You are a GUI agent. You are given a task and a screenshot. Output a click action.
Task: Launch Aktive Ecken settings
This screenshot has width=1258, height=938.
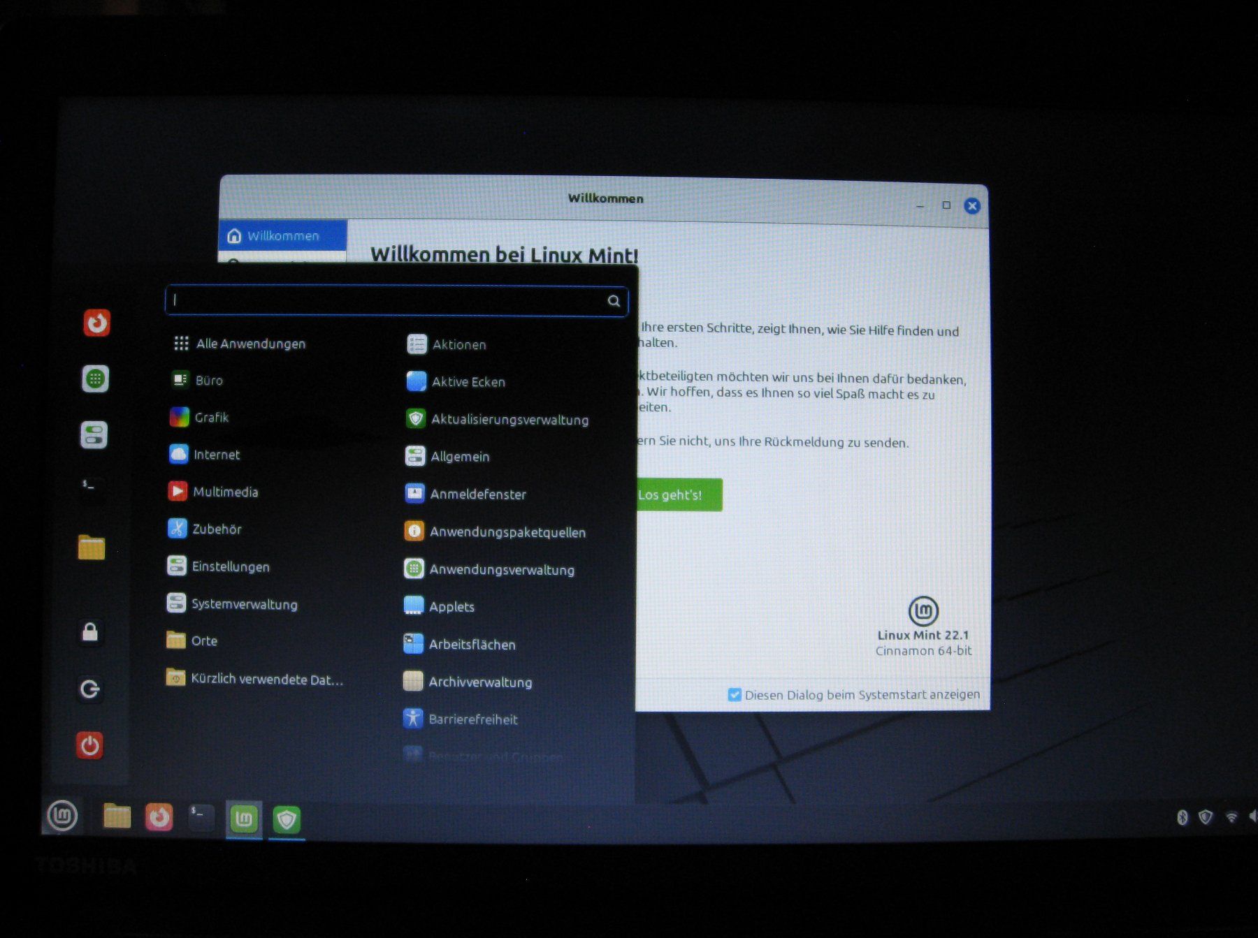[456, 382]
